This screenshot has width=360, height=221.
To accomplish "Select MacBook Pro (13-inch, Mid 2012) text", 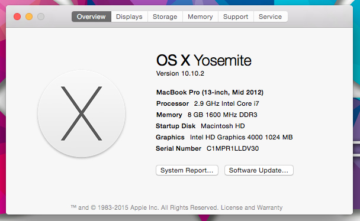I will pos(210,92).
